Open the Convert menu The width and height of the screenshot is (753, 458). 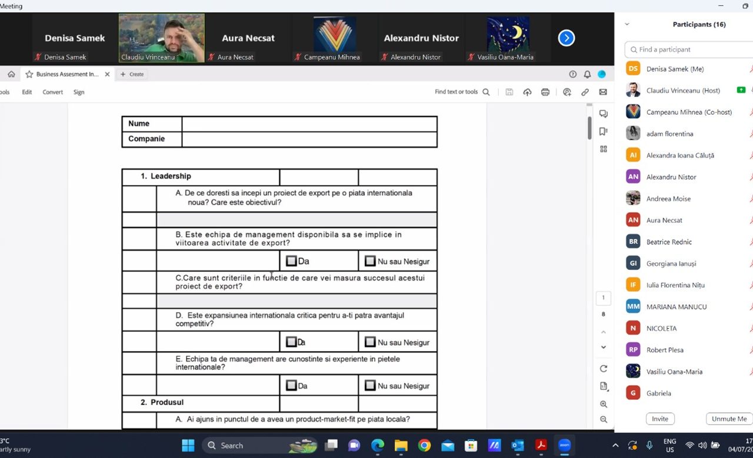(52, 92)
